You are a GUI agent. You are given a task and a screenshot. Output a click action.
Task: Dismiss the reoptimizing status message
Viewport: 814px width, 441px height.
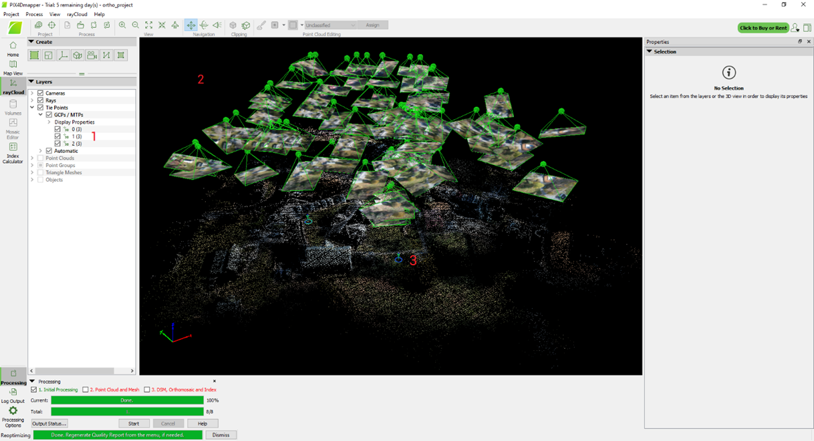[x=221, y=435]
